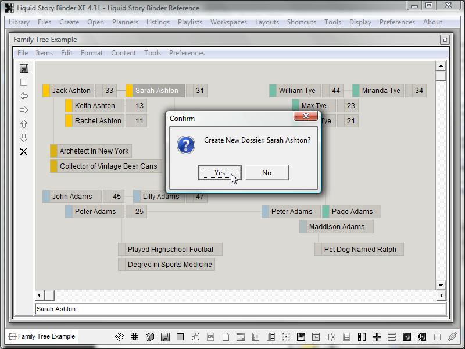Viewport: 465px width, 349px height.
Task: Click William Tye's green color swatch
Action: (273, 91)
